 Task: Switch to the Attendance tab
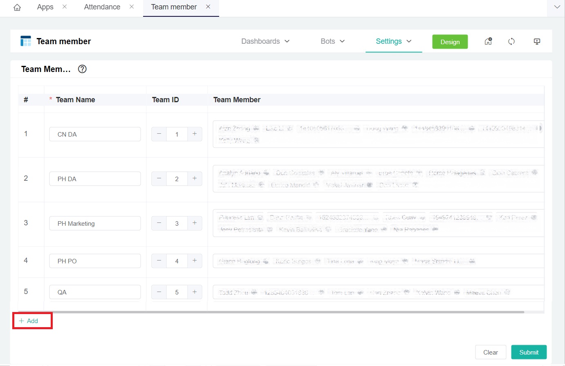click(x=102, y=7)
